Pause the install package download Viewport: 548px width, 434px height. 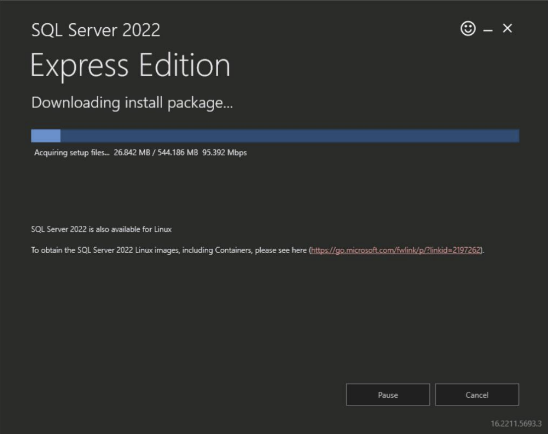click(388, 394)
